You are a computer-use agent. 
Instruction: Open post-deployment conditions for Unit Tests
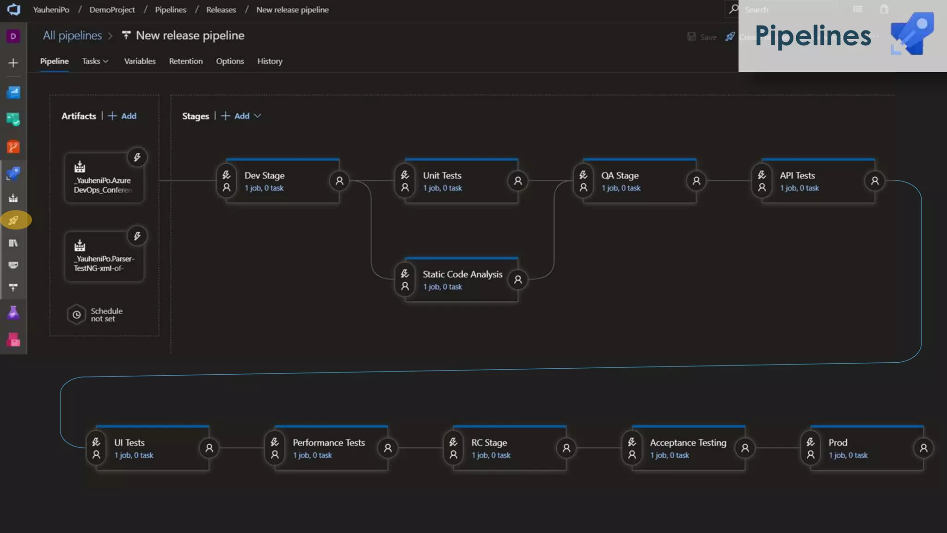(518, 181)
